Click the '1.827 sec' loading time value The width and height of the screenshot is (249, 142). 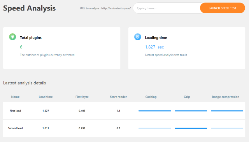154,47
